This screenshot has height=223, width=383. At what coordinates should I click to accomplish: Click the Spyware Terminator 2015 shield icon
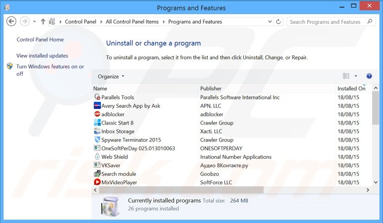[97, 140]
